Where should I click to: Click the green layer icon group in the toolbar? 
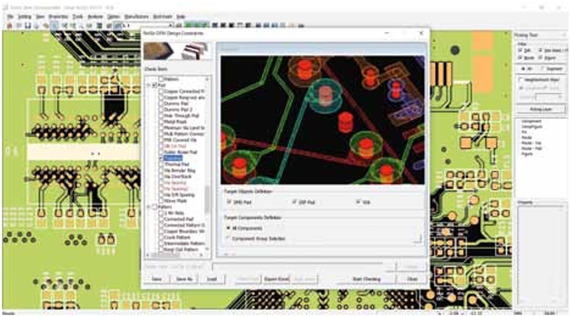196,25
